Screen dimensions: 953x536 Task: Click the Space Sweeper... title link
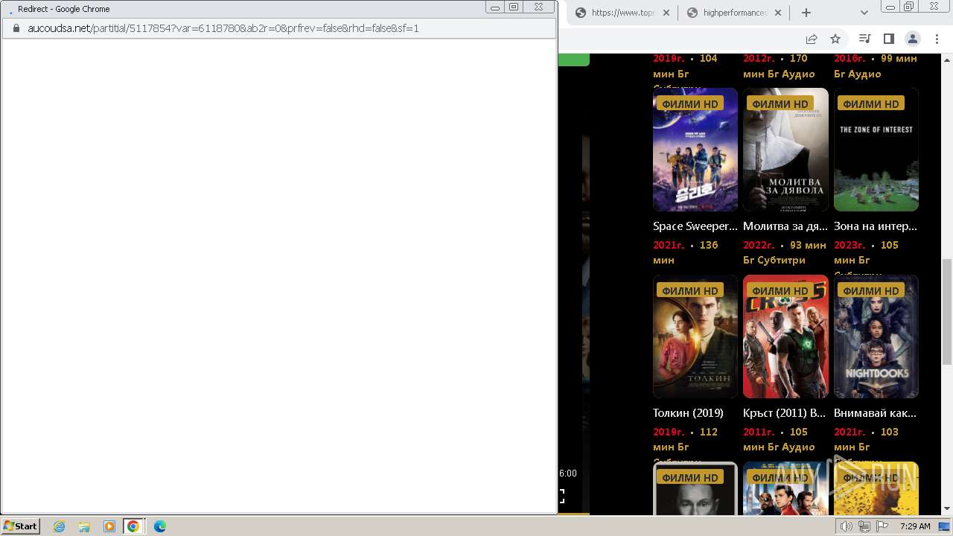point(695,226)
